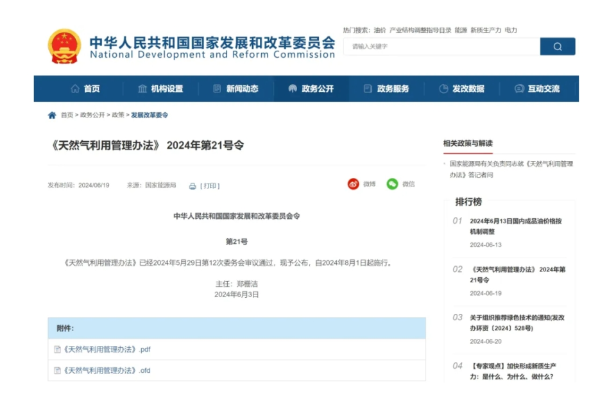The image size is (616, 403).
Task: Focus the 请输入关键字 search field
Action: 442,46
